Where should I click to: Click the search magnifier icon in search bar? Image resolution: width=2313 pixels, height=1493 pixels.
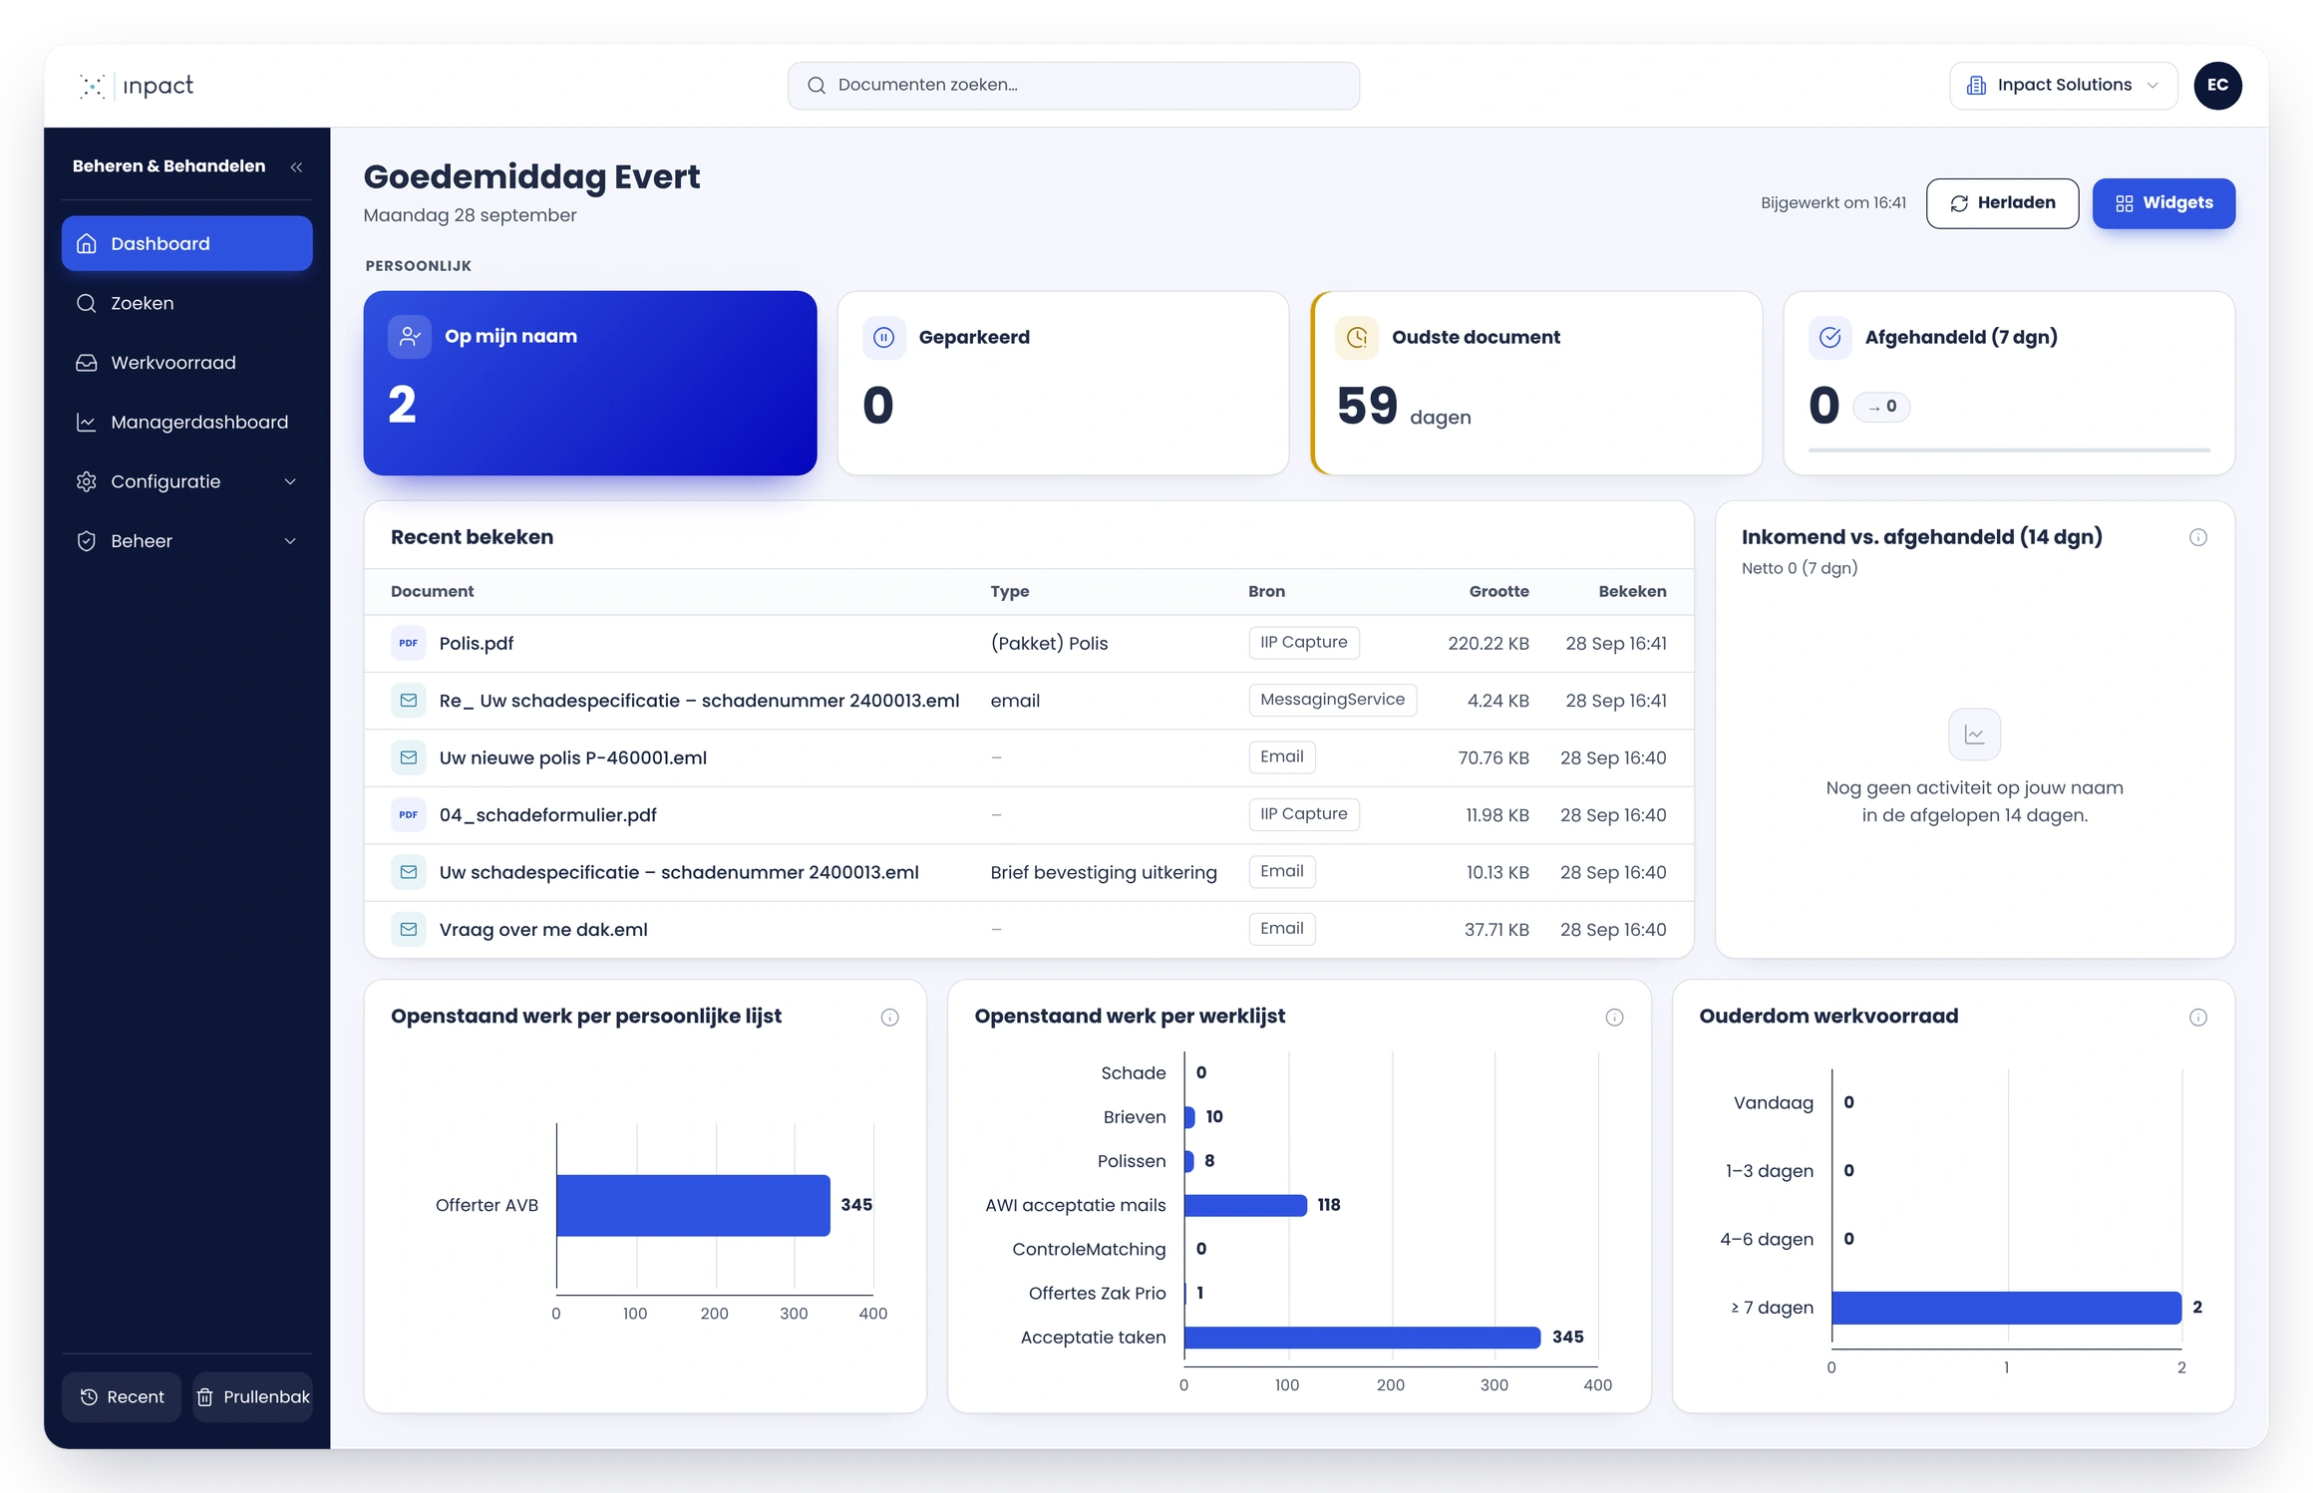pyautogui.click(x=816, y=86)
